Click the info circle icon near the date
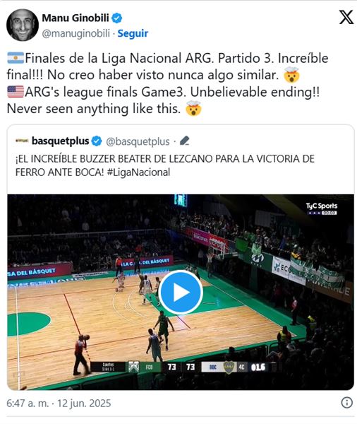This screenshot has height=424, width=357. [346, 402]
